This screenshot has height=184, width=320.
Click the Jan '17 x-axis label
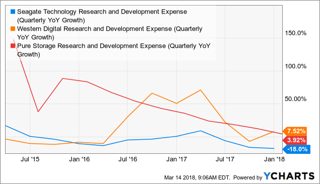[176, 159]
